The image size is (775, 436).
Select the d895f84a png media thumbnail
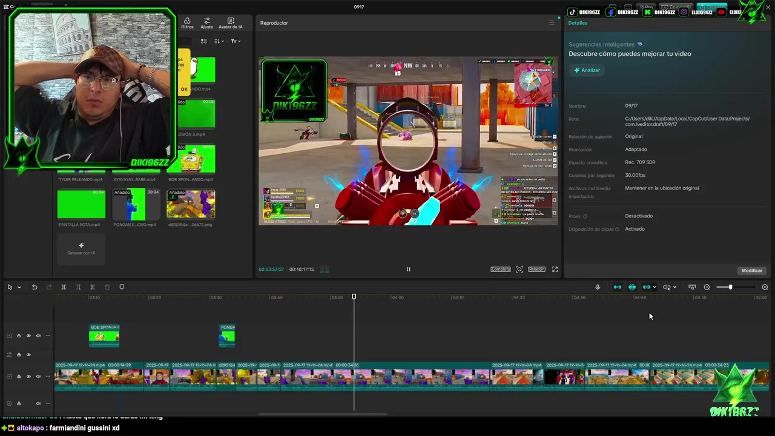point(191,204)
